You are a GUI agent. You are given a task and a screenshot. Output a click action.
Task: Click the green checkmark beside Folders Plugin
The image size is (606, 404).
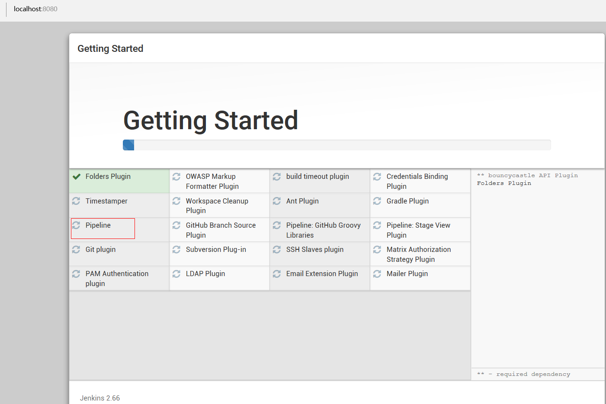click(x=77, y=177)
